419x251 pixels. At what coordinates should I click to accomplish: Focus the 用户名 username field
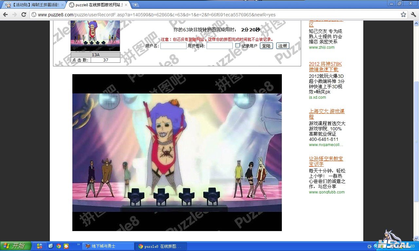pos(173,46)
